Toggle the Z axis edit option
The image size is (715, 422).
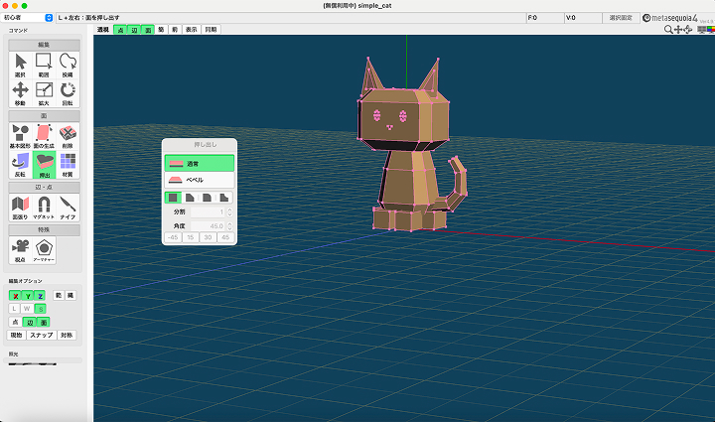(x=40, y=296)
